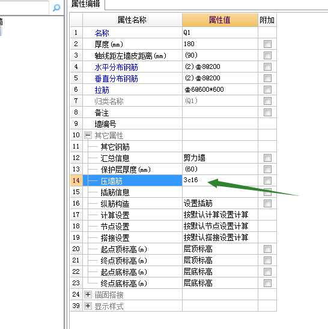Expand the 锚固搭接 group

click(88, 295)
